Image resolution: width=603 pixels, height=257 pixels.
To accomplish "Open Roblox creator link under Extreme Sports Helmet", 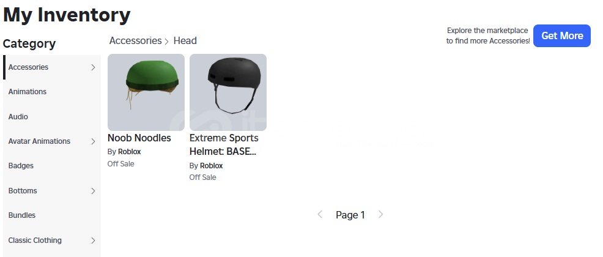I will click(211, 166).
